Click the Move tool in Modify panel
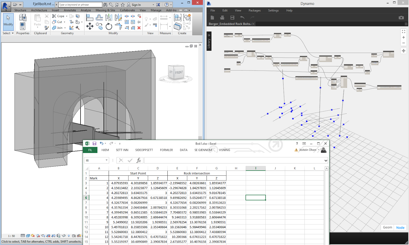The height and width of the screenshot is (245, 409). tap(90, 26)
